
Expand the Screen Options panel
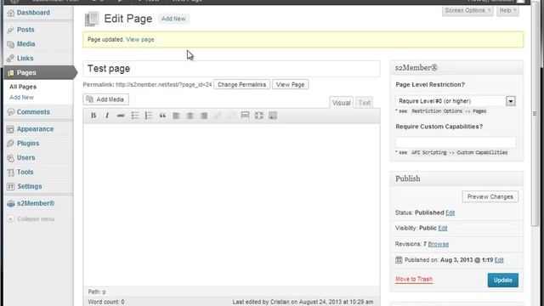pos(467,11)
